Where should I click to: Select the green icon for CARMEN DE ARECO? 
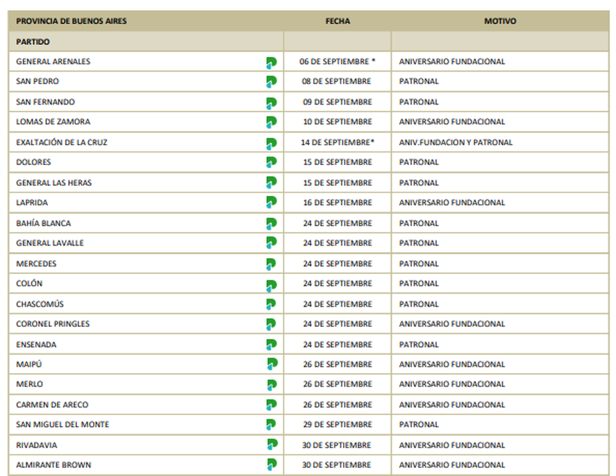[271, 405]
